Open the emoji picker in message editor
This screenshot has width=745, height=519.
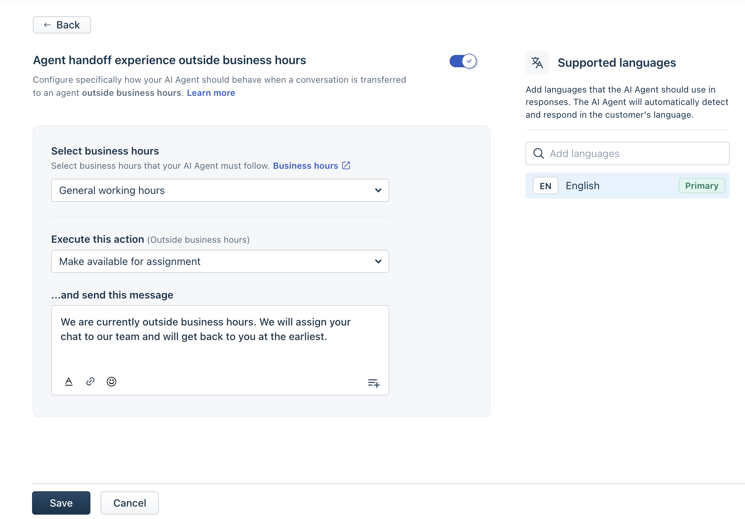112,382
